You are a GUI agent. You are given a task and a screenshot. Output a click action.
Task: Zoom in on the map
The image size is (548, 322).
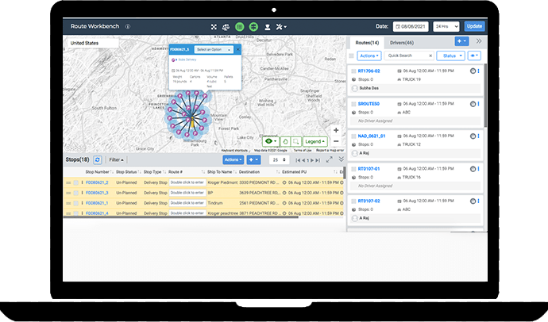[x=336, y=129]
